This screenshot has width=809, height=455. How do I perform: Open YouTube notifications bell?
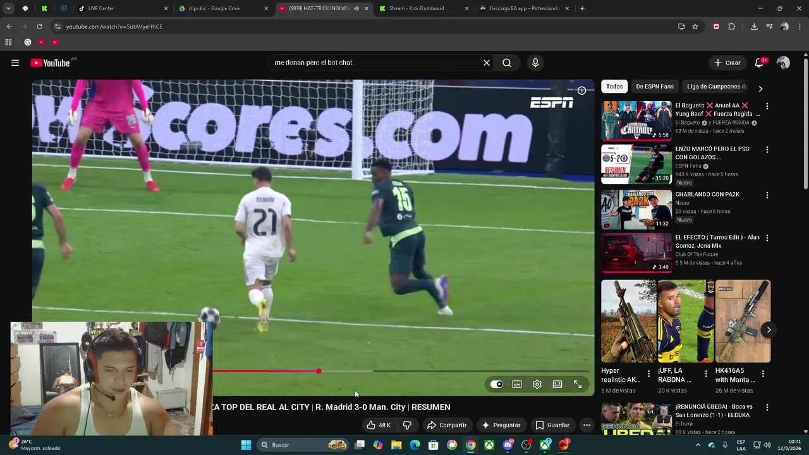click(759, 63)
